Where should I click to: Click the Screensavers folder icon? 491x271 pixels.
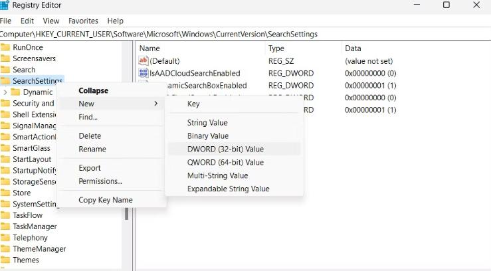(5, 58)
